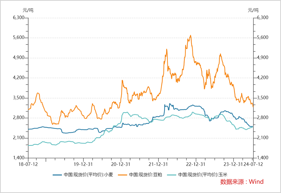The image size is (281, 193).
Task: Click the 数据来源:Wind source text
Action: (242, 182)
